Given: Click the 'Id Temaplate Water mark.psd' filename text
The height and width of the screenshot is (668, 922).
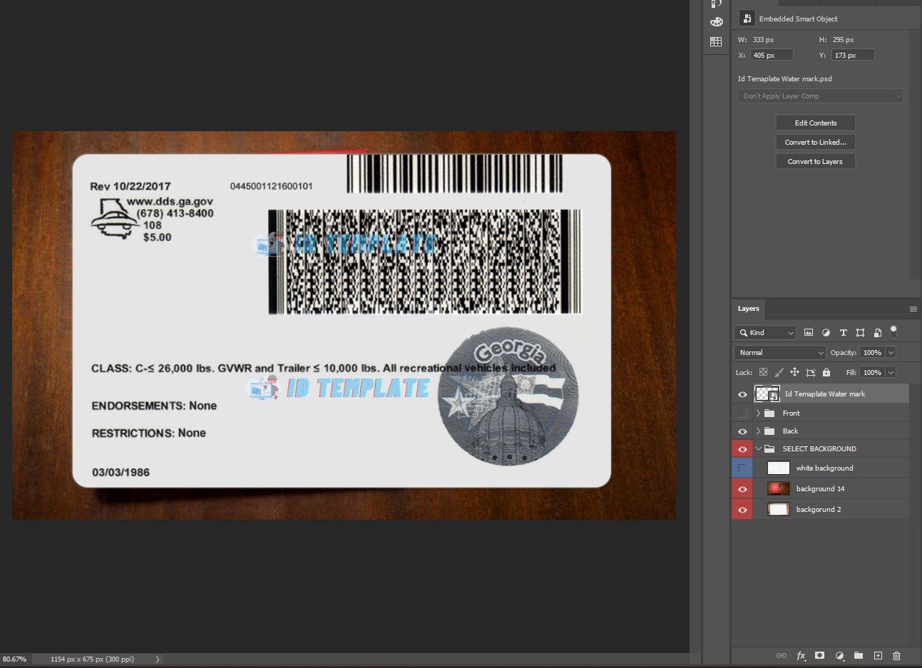Looking at the screenshot, I should [x=784, y=79].
